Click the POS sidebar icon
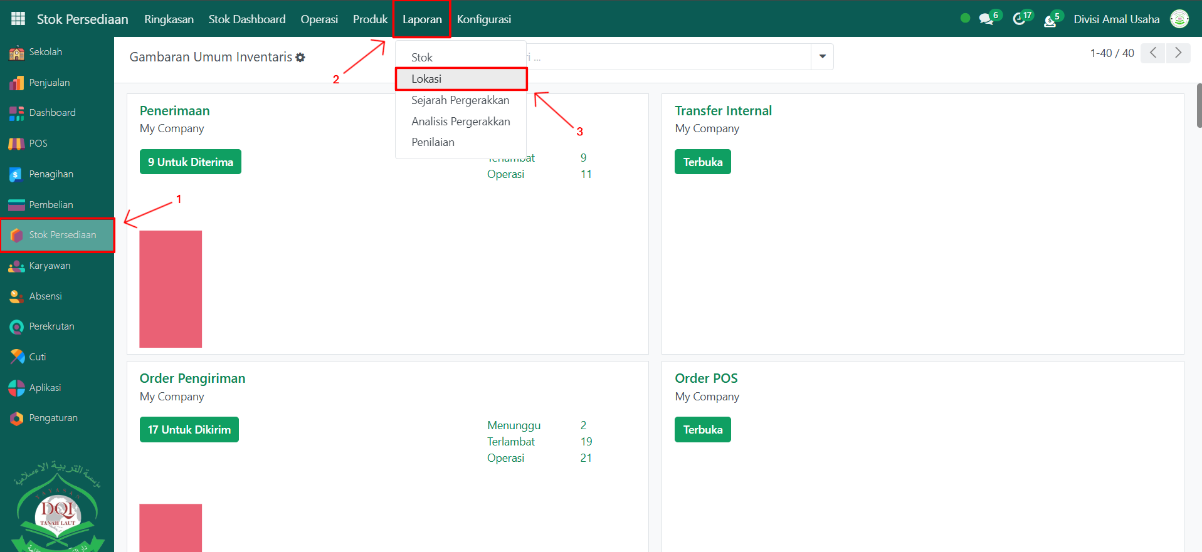 pos(16,143)
